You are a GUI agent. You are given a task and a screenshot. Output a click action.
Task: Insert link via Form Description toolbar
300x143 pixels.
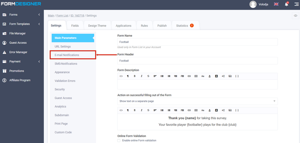tap(189, 76)
